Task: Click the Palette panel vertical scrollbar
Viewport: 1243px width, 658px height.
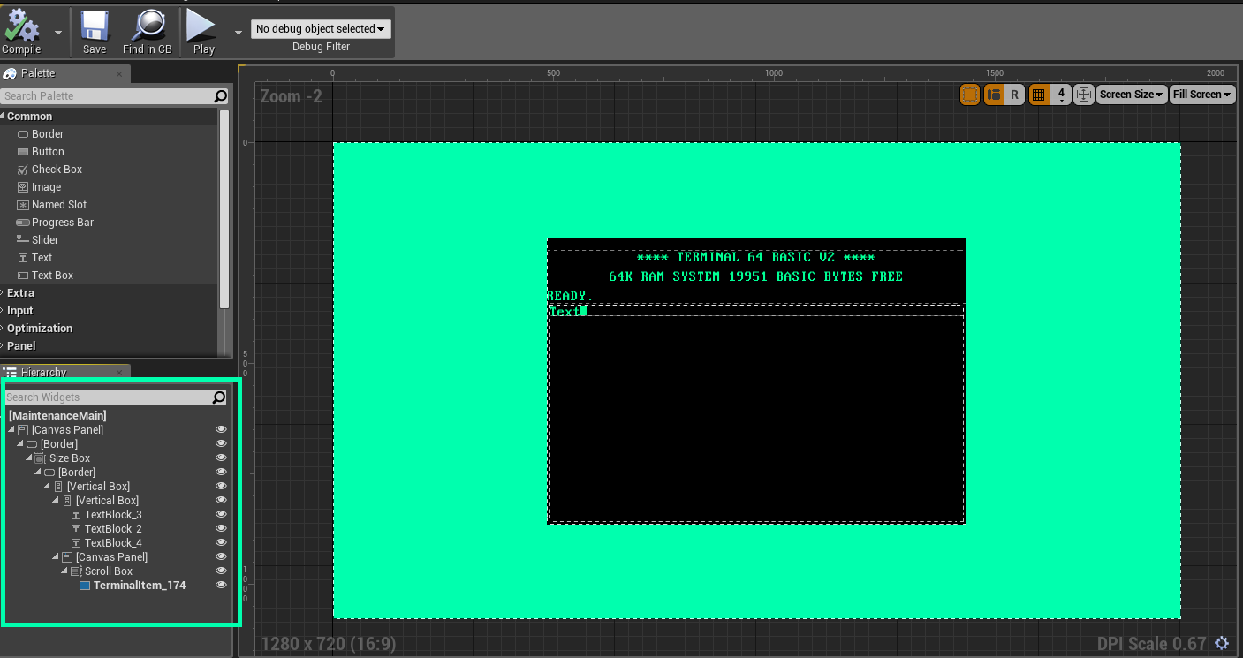Action: (x=224, y=209)
